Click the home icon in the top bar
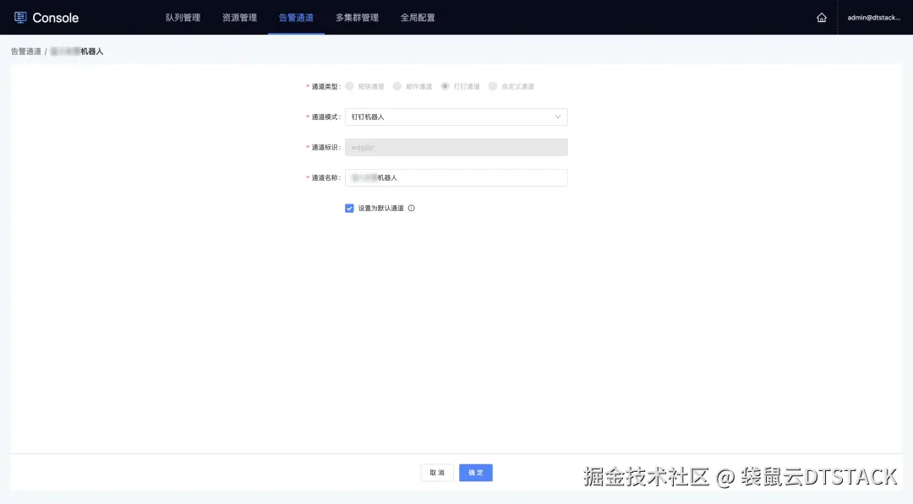 [821, 16]
